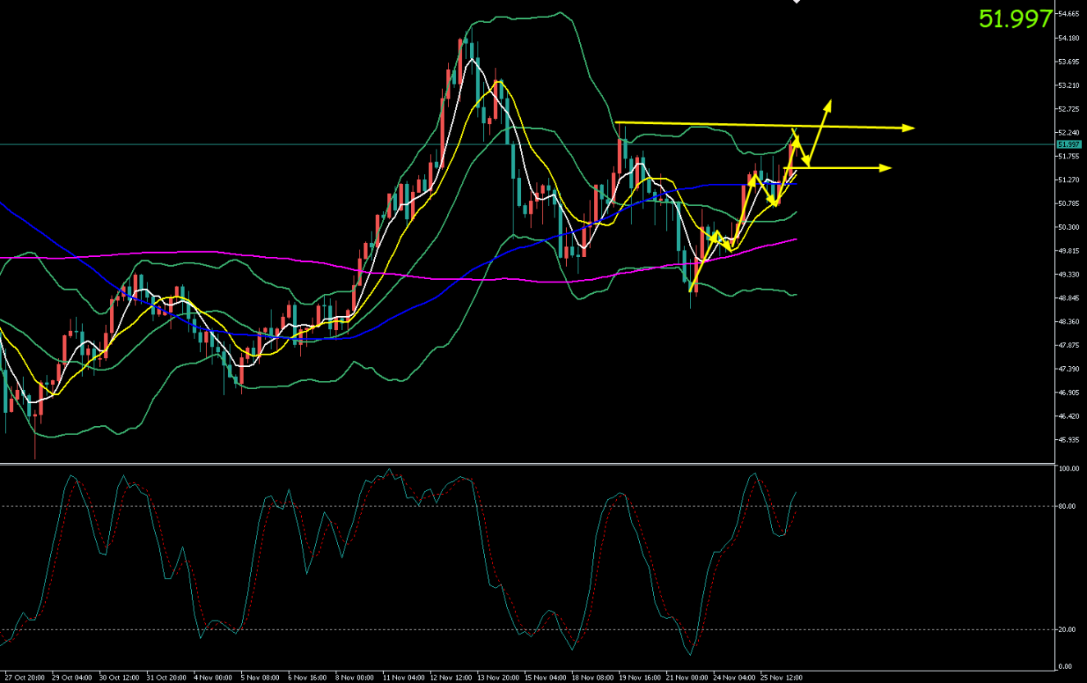
Task: Click the 20.00 level on oscillator scale
Action: 1067,630
